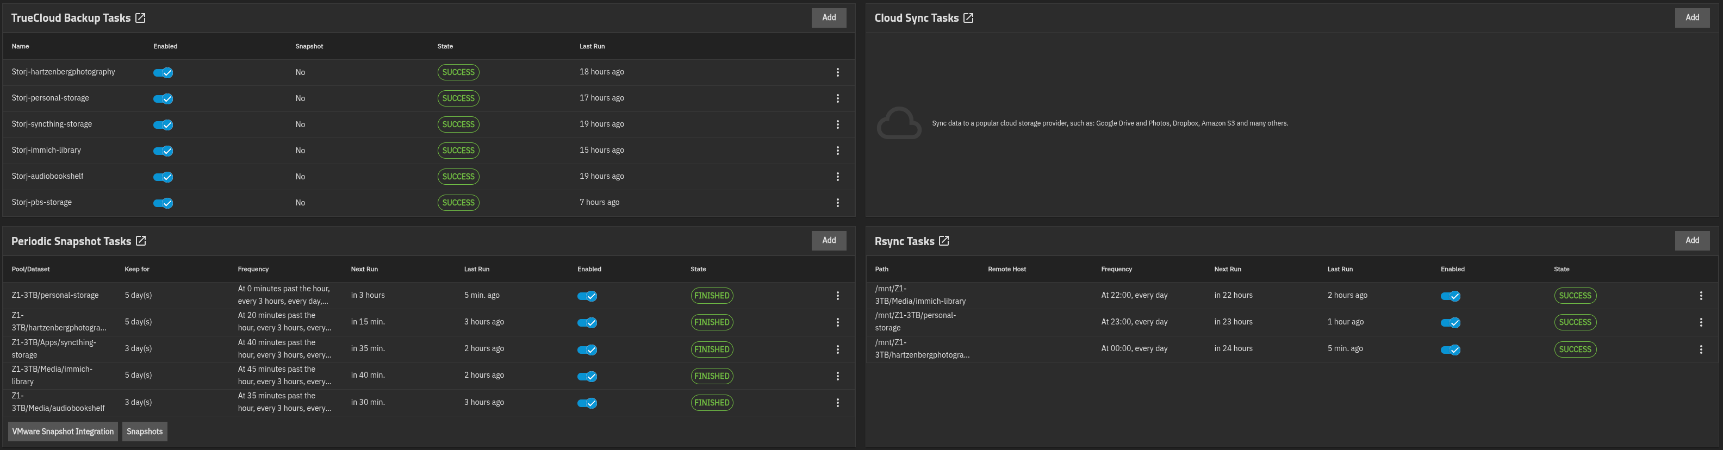Disable the Storj-personal-storage backup toggle
This screenshot has width=1723, height=450.
163,99
